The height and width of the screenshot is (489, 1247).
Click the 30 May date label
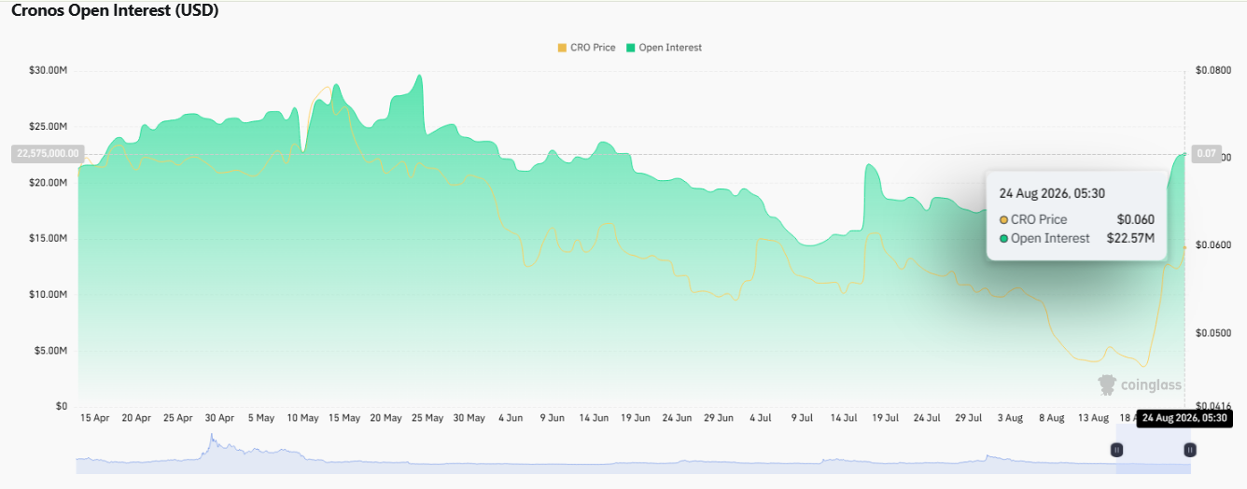click(469, 418)
